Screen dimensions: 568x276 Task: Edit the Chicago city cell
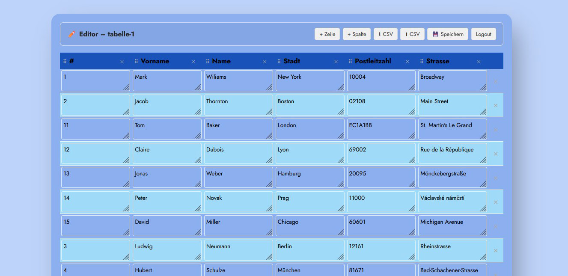click(310, 226)
